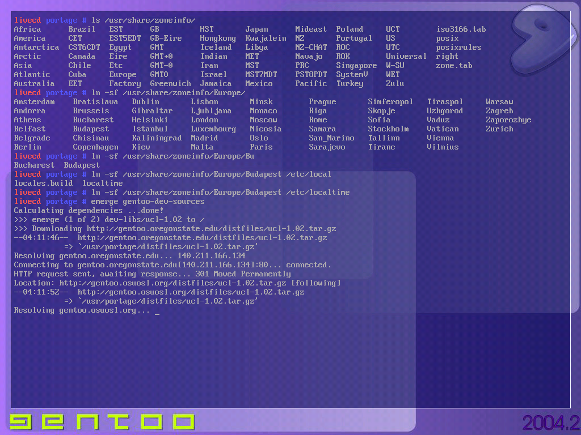Click the GB-Eire timezone entry
The image size is (581, 435).
coord(166,38)
